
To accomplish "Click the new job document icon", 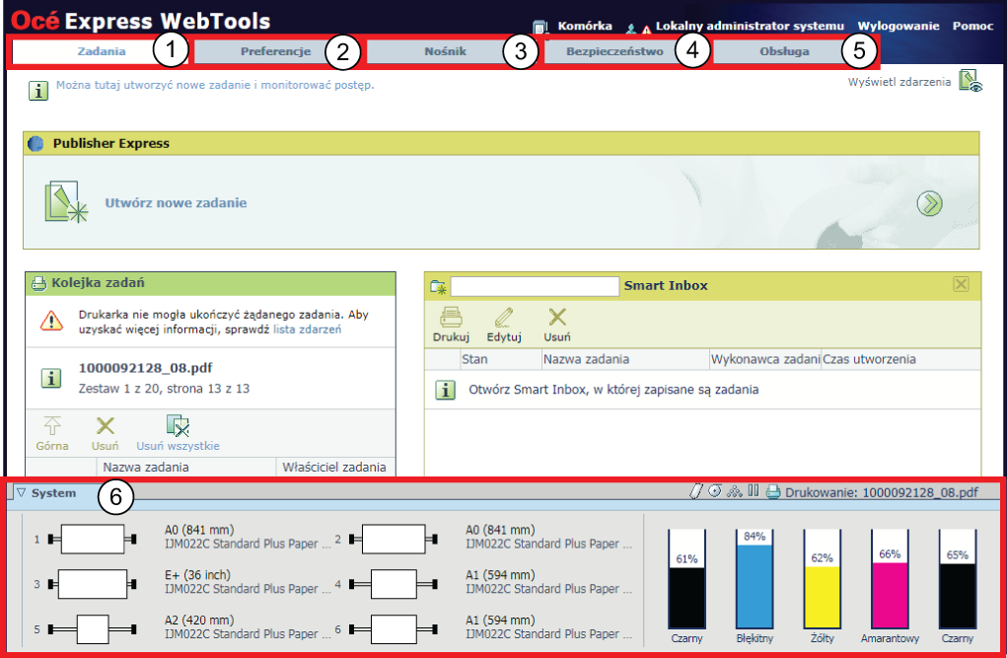I will pos(65,202).
